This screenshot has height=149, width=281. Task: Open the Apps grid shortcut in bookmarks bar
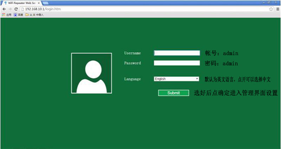coord(7,15)
